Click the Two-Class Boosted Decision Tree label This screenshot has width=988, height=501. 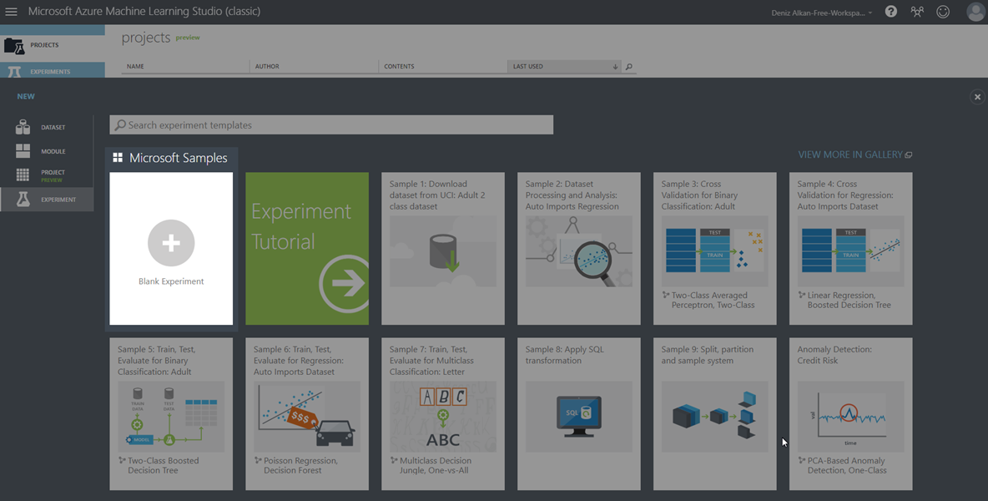click(x=164, y=465)
